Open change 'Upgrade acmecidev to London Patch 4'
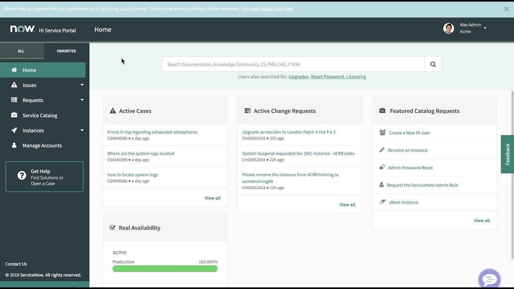 (289, 132)
